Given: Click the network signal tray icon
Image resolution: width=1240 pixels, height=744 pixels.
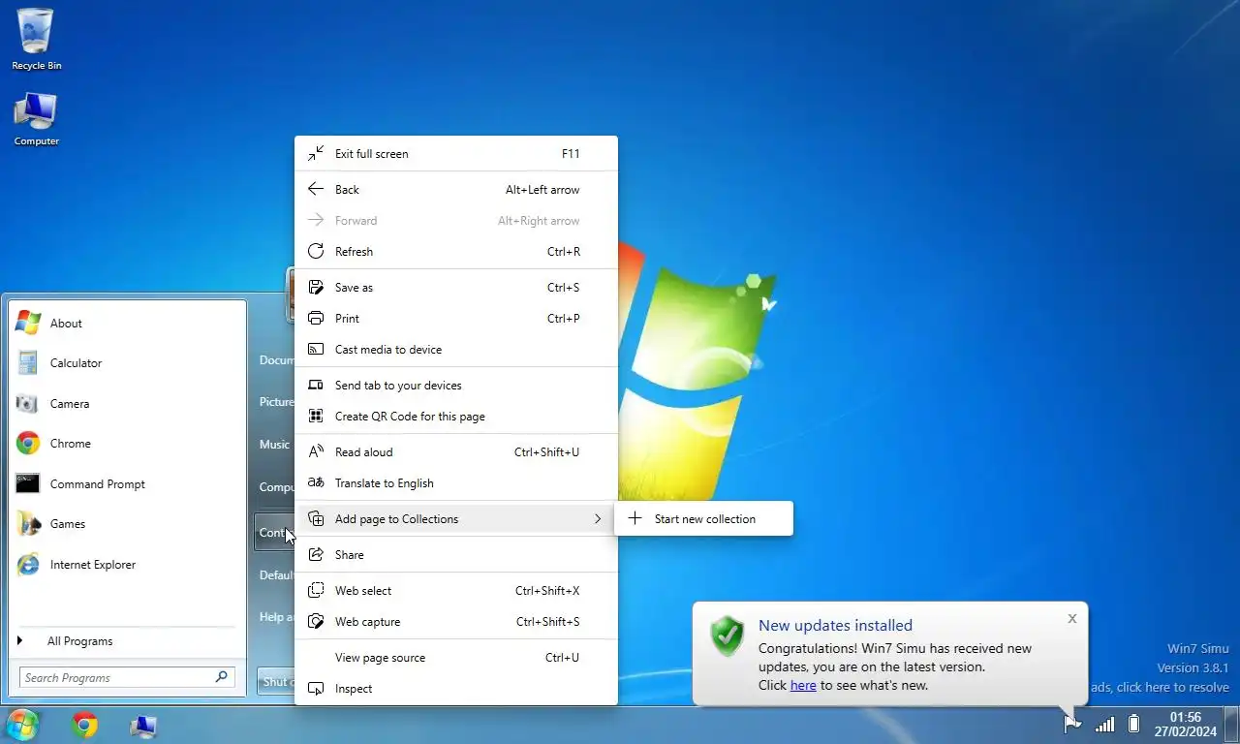Looking at the screenshot, I should 1104,724.
